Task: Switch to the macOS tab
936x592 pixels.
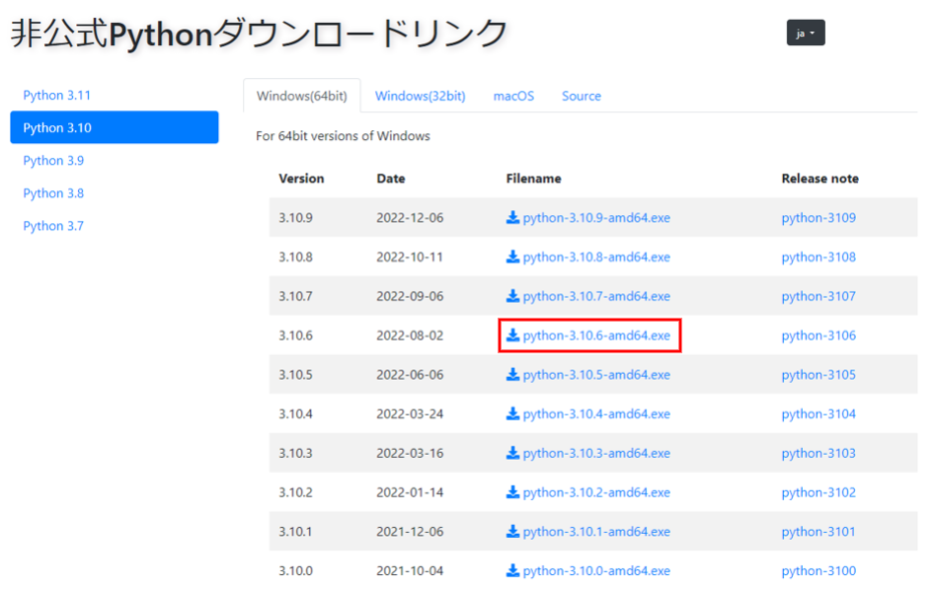Action: (512, 96)
